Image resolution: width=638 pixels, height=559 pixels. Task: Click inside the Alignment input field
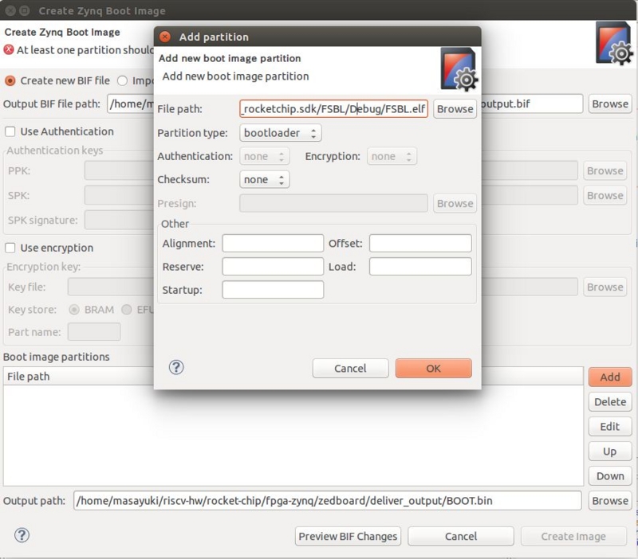pos(273,243)
